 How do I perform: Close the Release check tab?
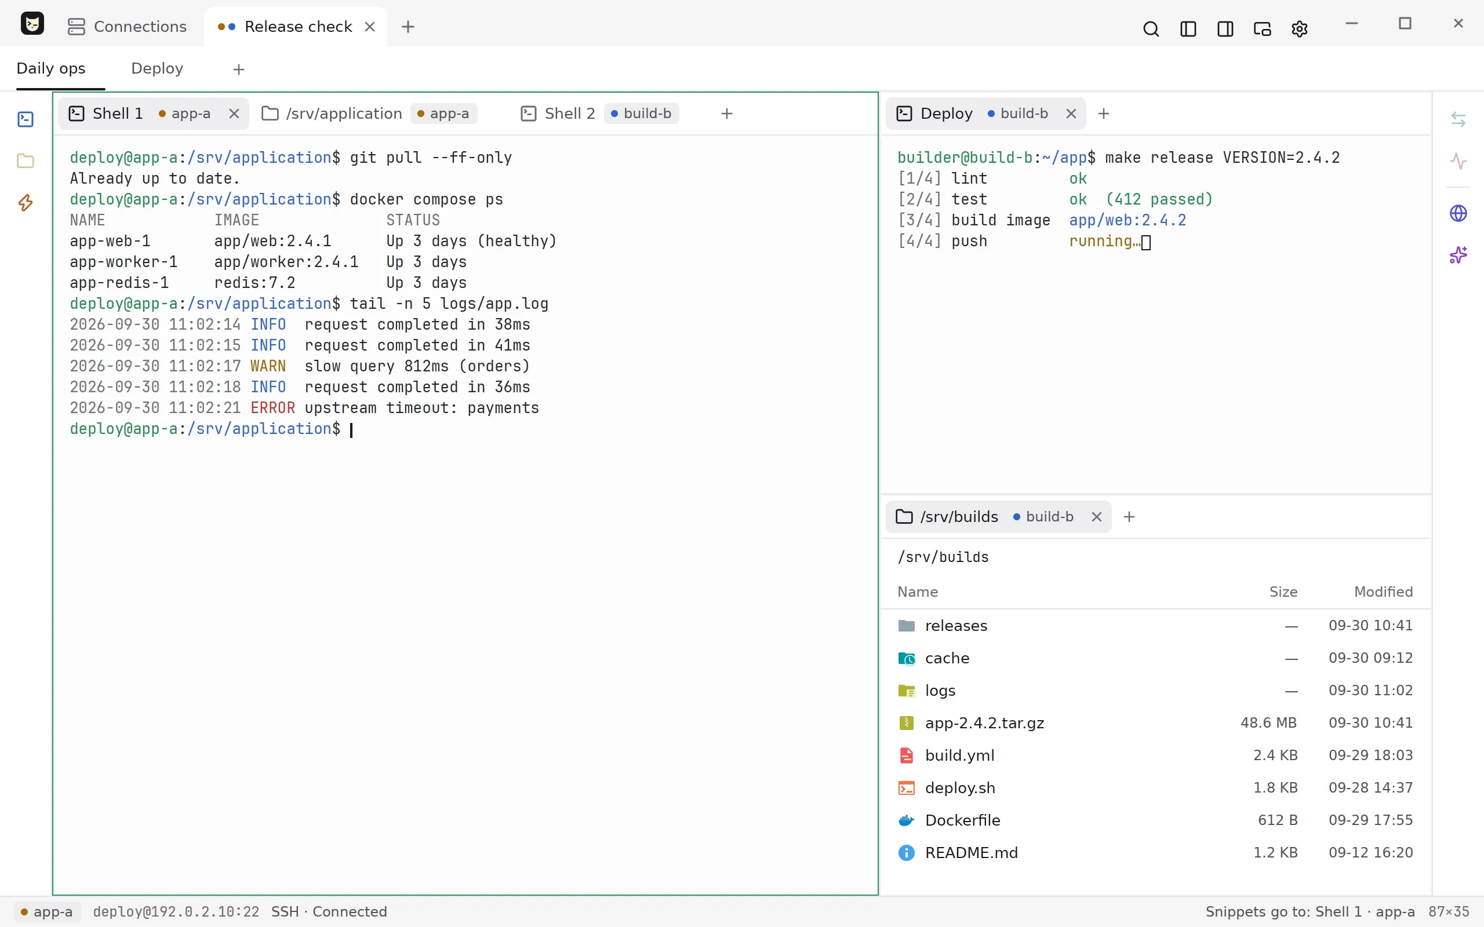pyautogui.click(x=370, y=27)
